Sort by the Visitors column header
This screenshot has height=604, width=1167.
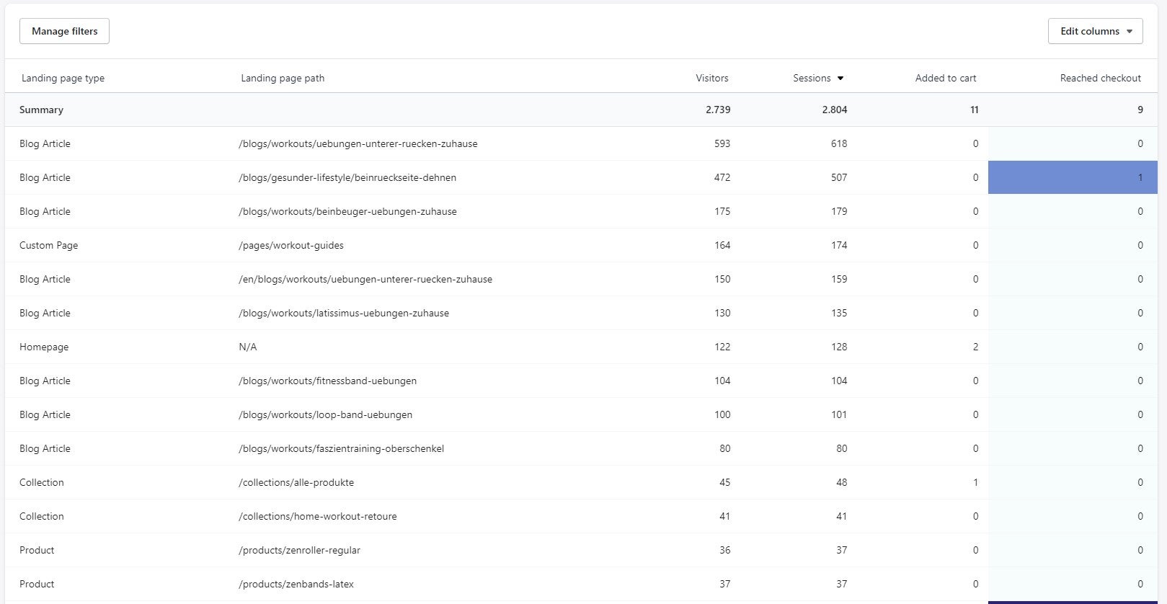pos(711,78)
